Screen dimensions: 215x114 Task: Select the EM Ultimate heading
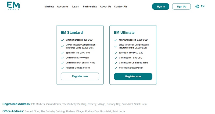[x=124, y=32]
